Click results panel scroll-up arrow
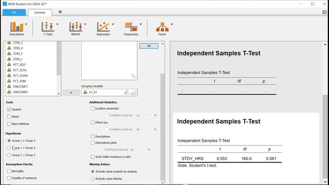The height and width of the screenshot is (185, 329). 325,44
